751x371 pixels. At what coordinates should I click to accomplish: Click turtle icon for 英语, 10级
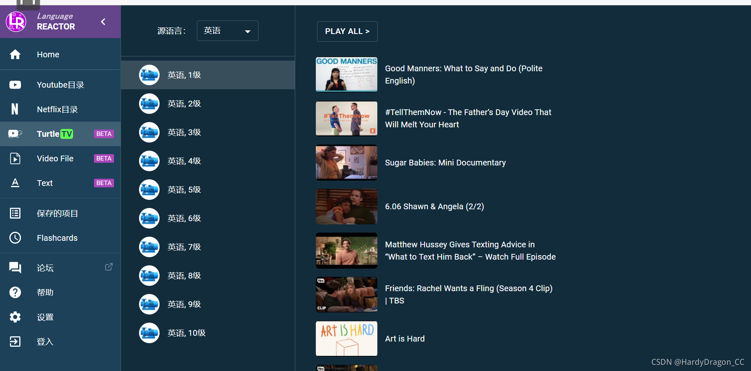point(149,333)
